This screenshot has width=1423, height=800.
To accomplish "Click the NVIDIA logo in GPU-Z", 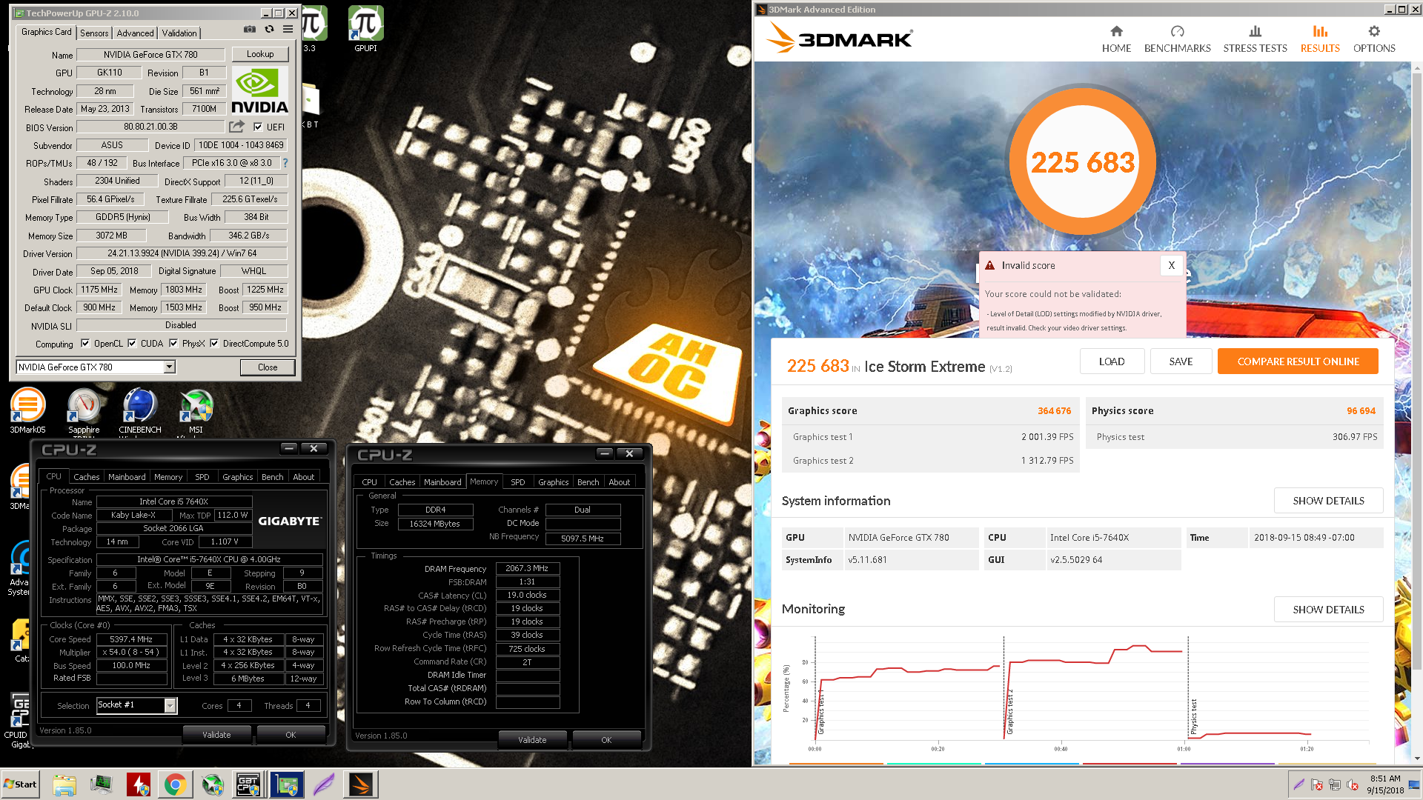I will 259,90.
